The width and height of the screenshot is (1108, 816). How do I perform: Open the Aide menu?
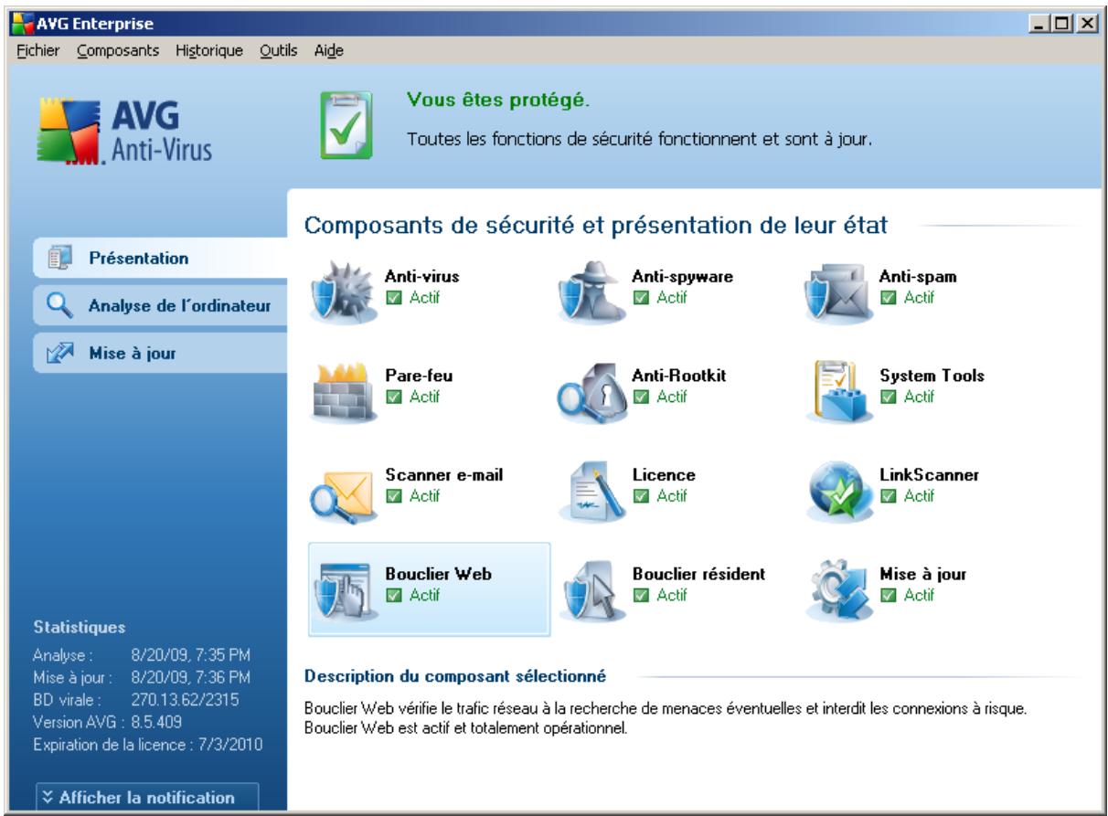329,49
